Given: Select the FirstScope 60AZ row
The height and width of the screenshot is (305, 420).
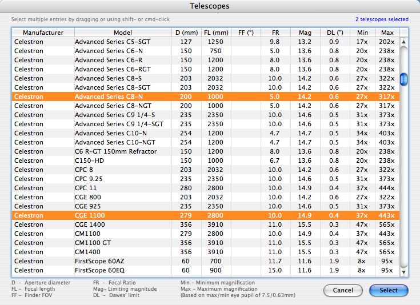Looking at the screenshot, I should (x=206, y=261).
